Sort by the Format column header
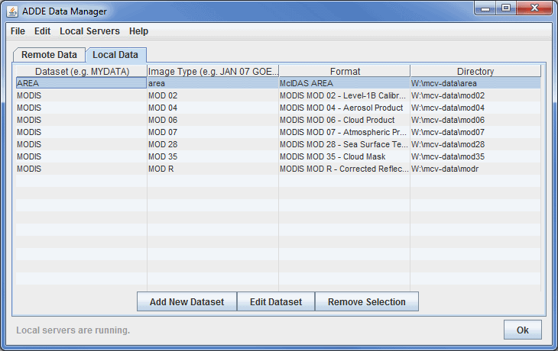The width and height of the screenshot is (558, 351). pyautogui.click(x=345, y=71)
